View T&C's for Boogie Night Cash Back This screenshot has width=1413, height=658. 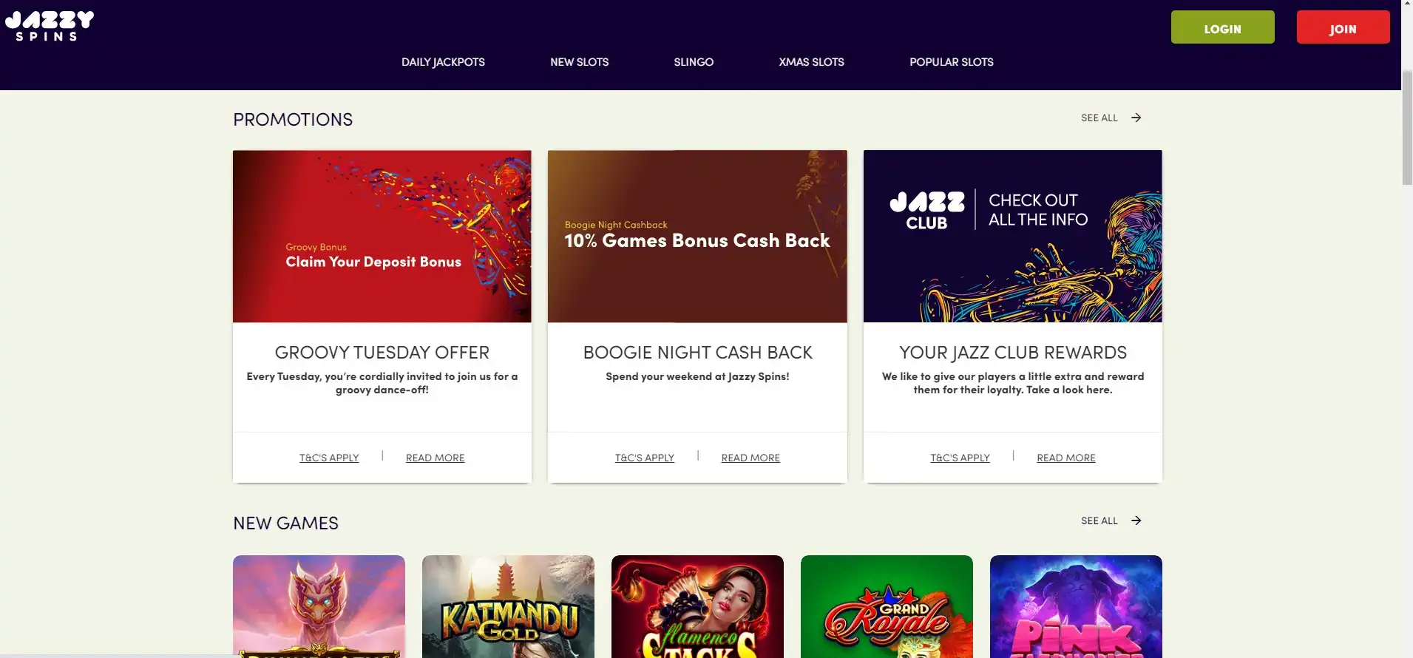645,458
